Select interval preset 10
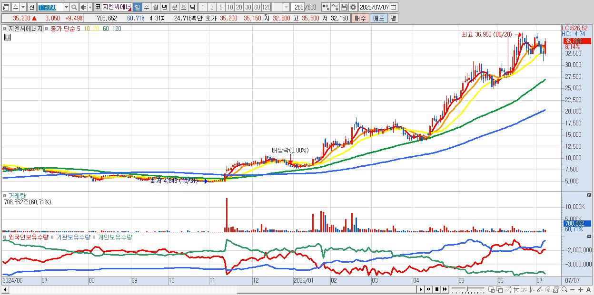594x295 pixels. 230,7
